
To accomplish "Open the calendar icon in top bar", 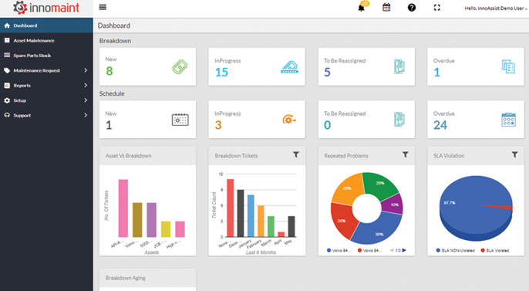I will coord(386,8).
